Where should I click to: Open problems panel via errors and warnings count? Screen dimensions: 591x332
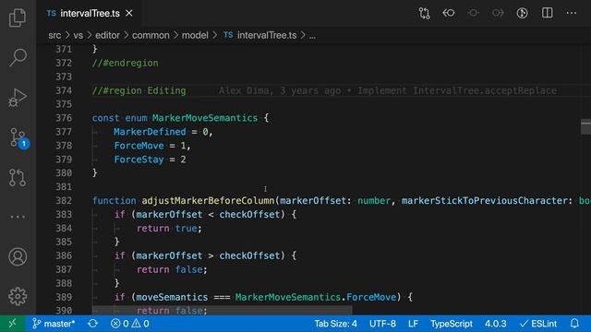click(129, 324)
